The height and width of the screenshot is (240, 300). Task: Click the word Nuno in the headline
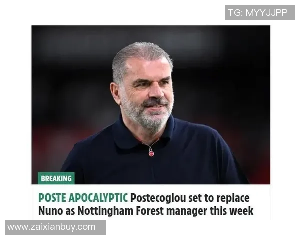(x=50, y=211)
